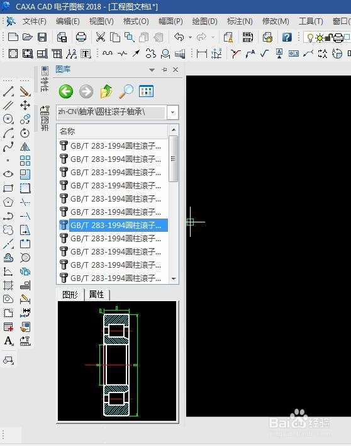Select the Array grid tool
351x446 pixels.
pos(25,161)
